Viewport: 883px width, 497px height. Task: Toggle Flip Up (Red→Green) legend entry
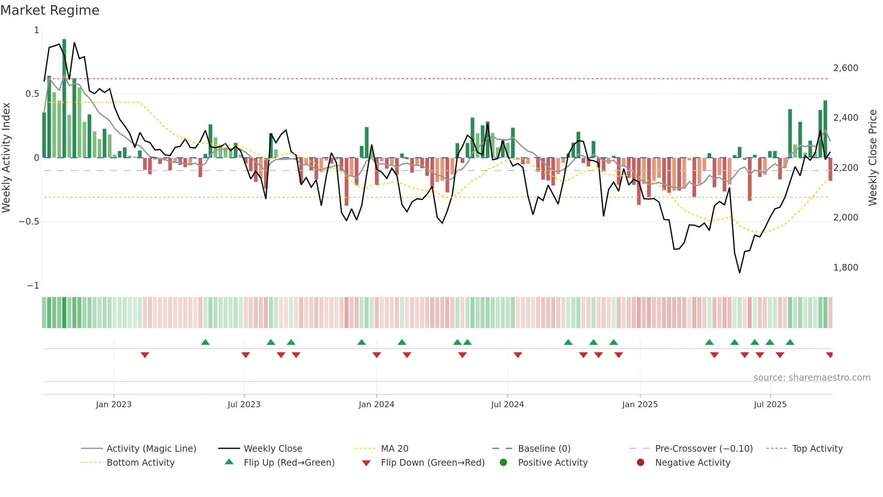(280, 462)
